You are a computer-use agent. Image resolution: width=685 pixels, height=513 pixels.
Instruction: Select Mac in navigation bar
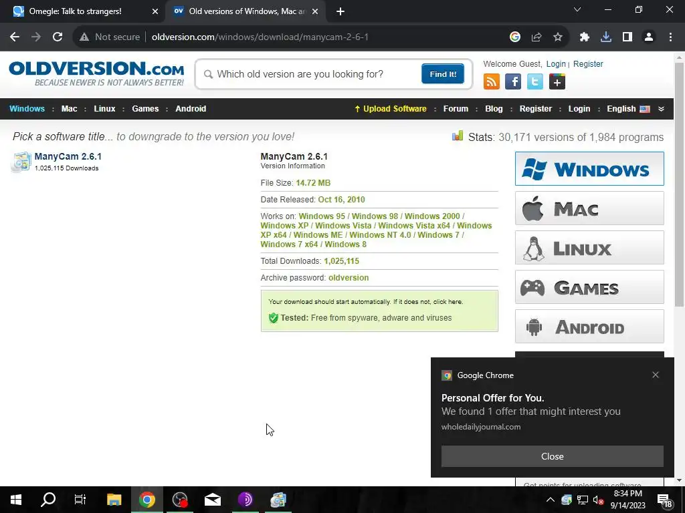click(69, 109)
